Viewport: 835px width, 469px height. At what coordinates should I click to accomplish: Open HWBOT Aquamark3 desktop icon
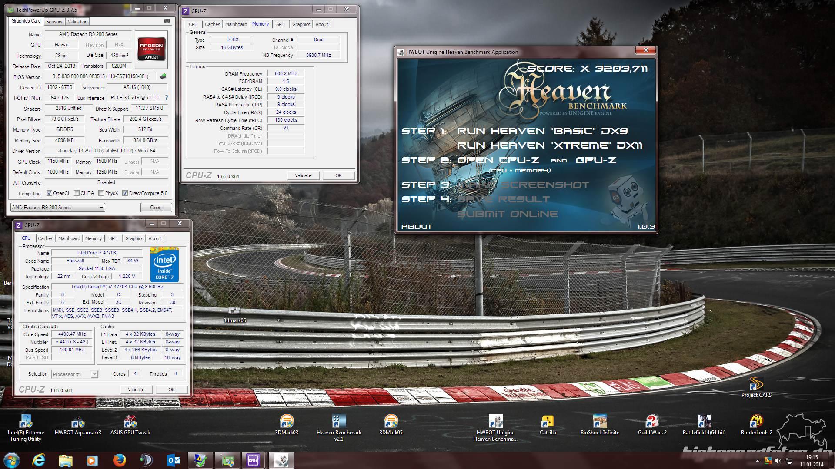coord(78,425)
